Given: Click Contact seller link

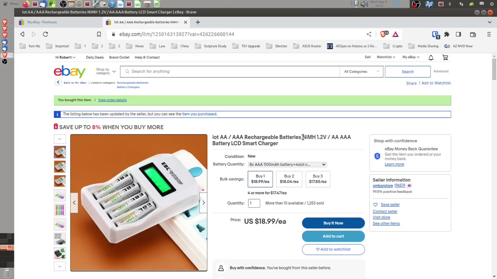Looking at the screenshot, I should tap(385, 212).
